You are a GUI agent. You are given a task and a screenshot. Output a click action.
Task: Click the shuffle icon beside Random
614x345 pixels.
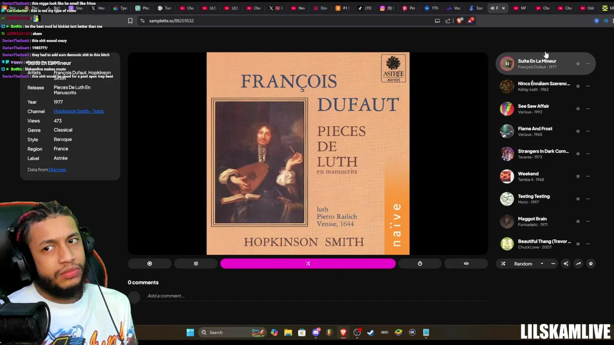(503, 264)
